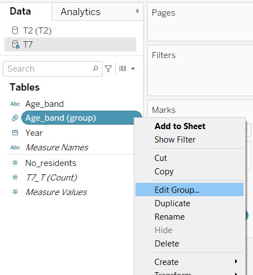Image resolution: width=253 pixels, height=275 pixels.
Task: Choose Duplicate from context menu
Action: [x=189, y=203]
